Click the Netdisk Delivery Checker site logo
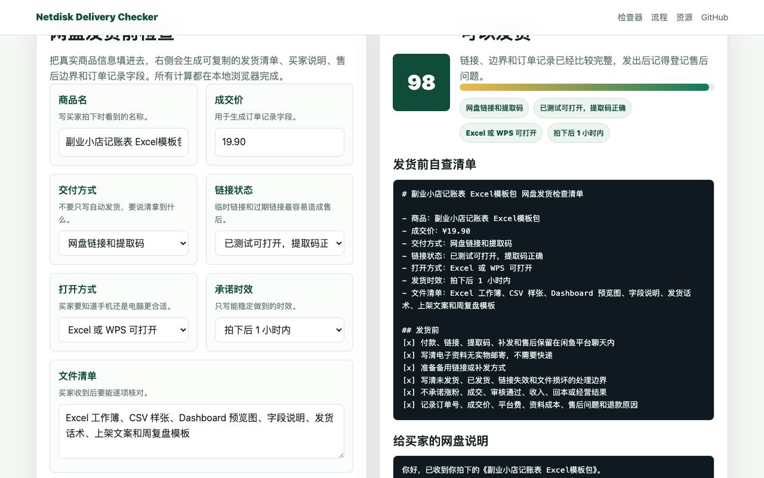 97,17
